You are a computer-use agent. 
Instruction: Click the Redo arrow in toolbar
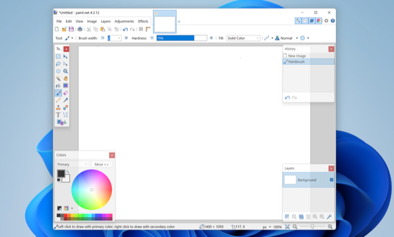coord(132,30)
